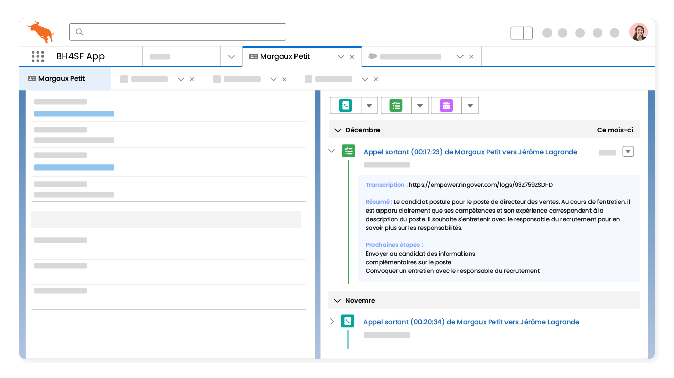This screenshot has width=674, height=378.
Task: Click the teal log-a-call phone icon
Action: pos(346,105)
